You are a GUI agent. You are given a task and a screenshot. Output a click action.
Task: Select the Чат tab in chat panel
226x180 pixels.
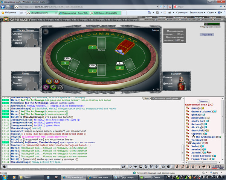click(x=146, y=99)
